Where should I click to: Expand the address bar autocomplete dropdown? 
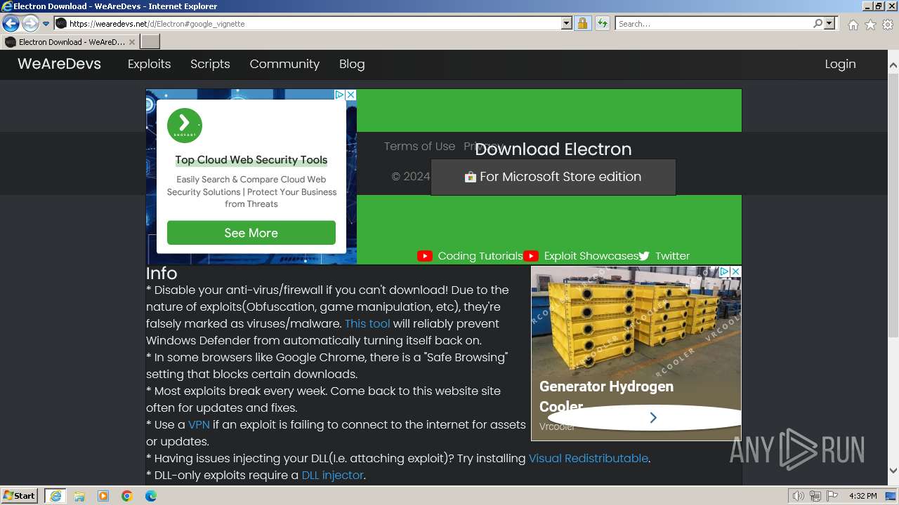click(x=567, y=24)
